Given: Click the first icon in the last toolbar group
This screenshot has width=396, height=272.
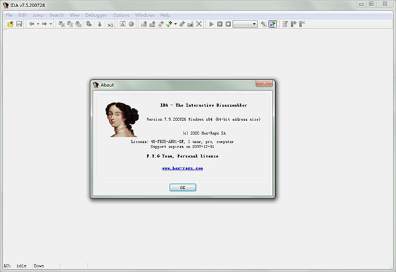Looking at the screenshot, I should pos(285,24).
